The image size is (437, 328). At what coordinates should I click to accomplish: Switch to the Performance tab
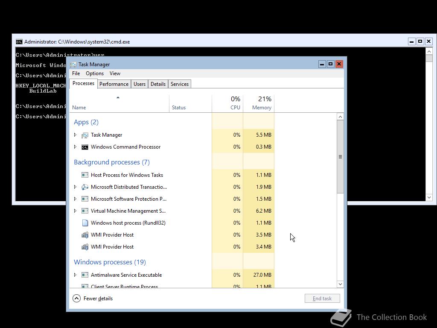pos(114,84)
